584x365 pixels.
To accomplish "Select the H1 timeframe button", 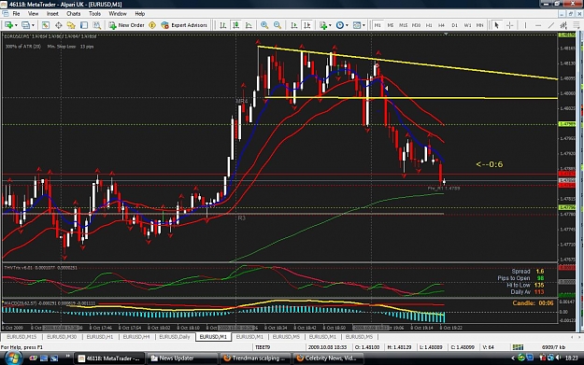I will pos(429,25).
